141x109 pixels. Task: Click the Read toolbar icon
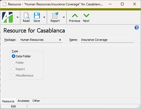[26, 15]
